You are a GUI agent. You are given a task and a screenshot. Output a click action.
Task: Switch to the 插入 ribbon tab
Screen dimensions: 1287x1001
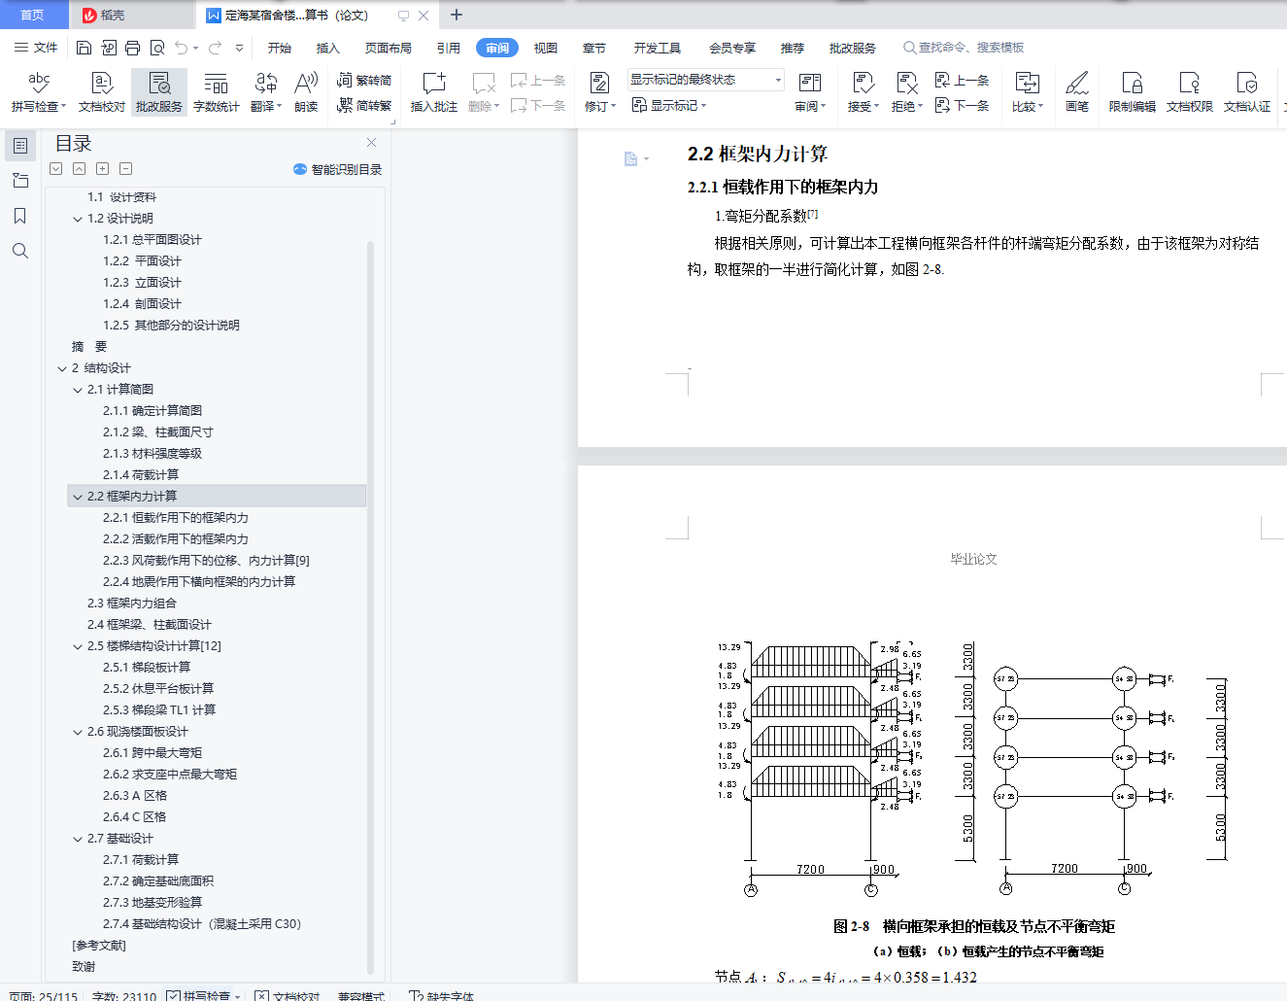coord(328,48)
